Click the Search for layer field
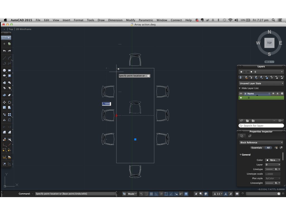 point(261,126)
